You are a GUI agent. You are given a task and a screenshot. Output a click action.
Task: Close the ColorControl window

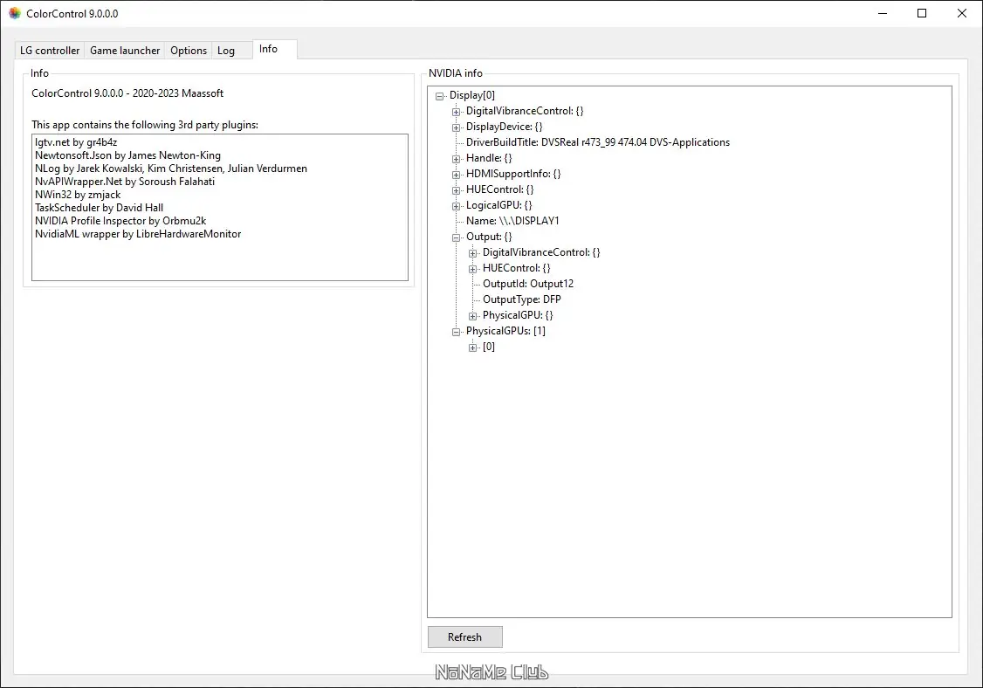click(962, 13)
